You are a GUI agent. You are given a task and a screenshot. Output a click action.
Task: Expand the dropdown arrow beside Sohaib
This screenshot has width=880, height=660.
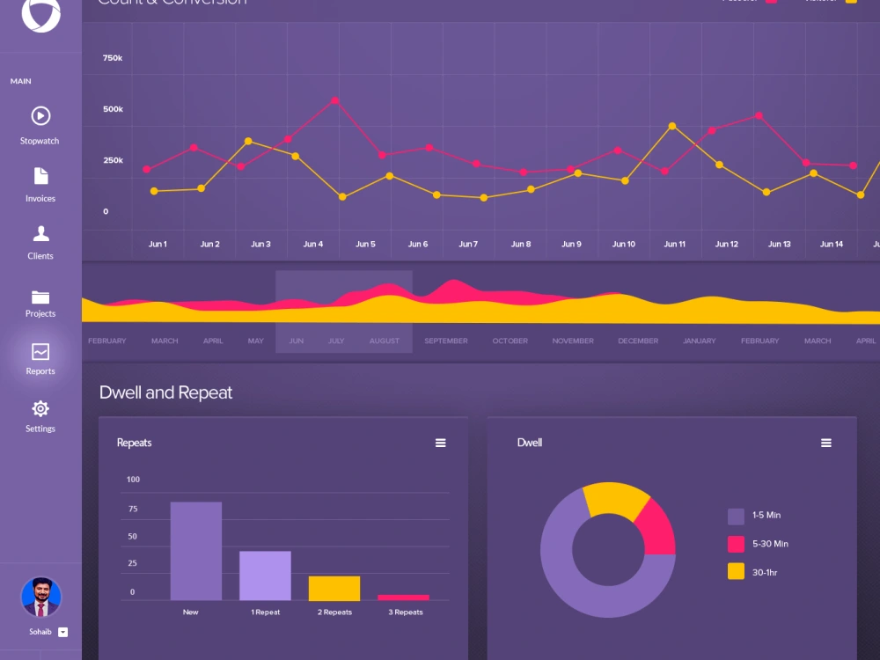[x=62, y=633]
